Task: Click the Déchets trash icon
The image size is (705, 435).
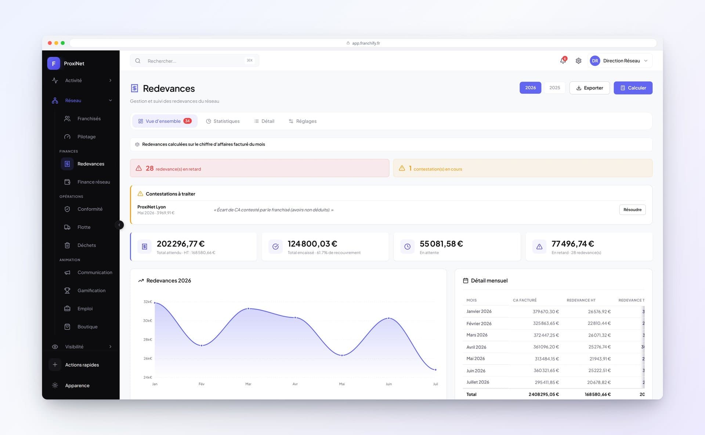Action: [x=67, y=245]
